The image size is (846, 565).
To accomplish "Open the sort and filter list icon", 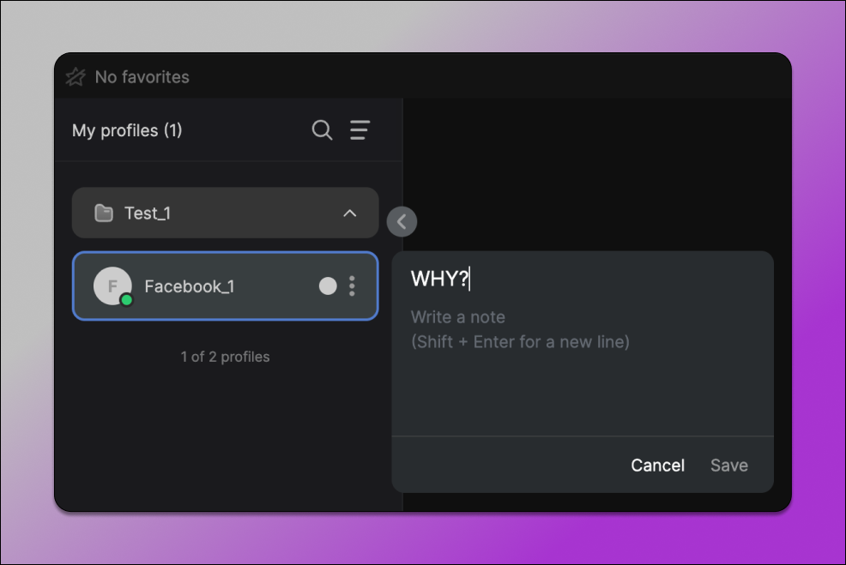I will 360,130.
